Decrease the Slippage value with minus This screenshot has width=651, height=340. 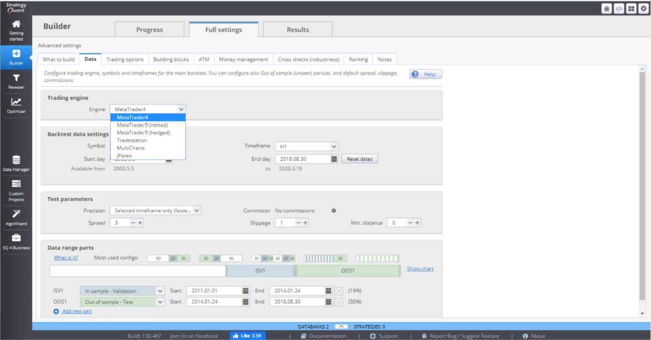[x=298, y=223]
